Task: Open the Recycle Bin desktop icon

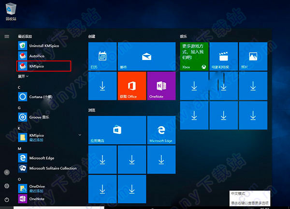Action: tap(11, 12)
